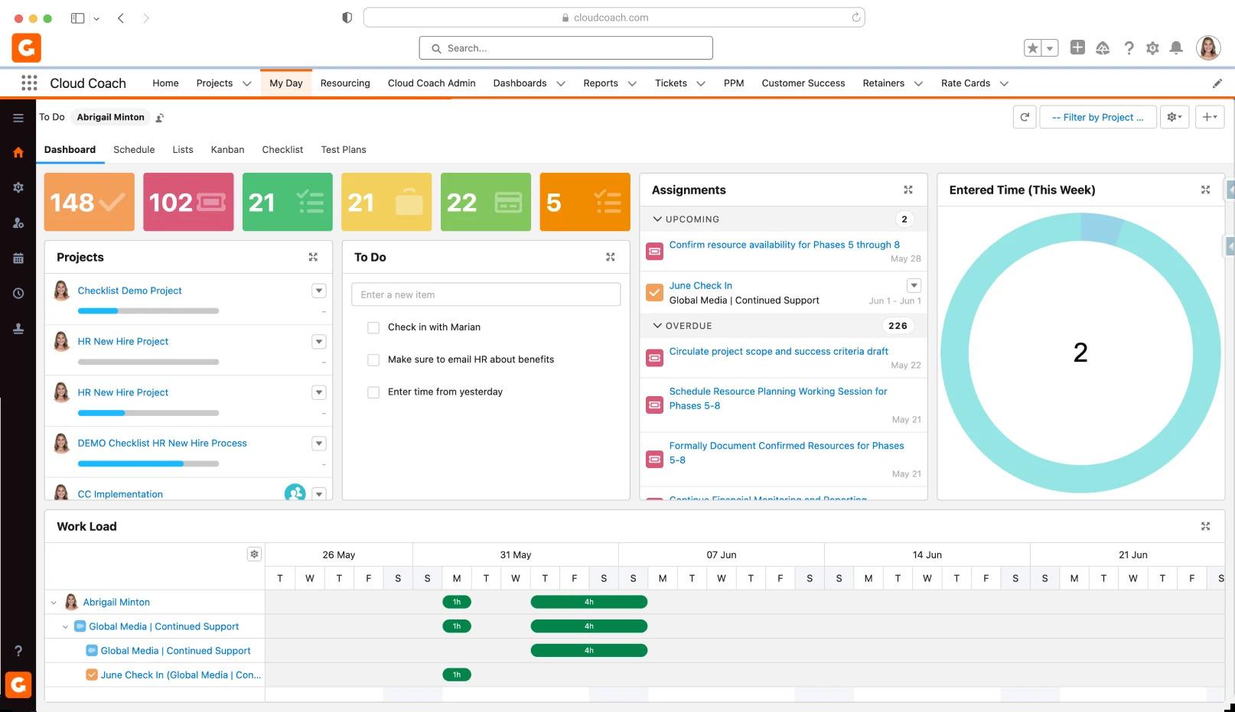Switch to the Test Plans tab
The width and height of the screenshot is (1235, 712).
click(344, 150)
